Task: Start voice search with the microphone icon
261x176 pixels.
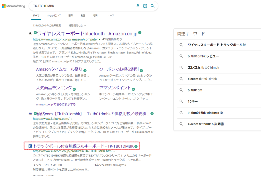Action: [x=138, y=6]
